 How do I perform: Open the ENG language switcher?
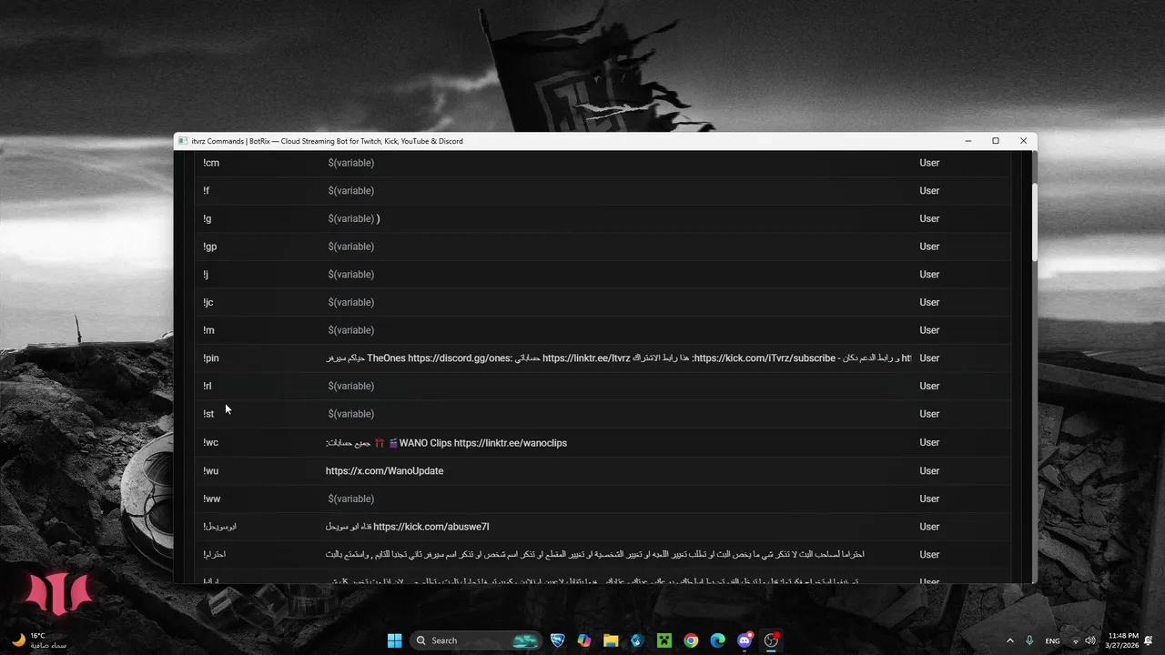click(1052, 640)
